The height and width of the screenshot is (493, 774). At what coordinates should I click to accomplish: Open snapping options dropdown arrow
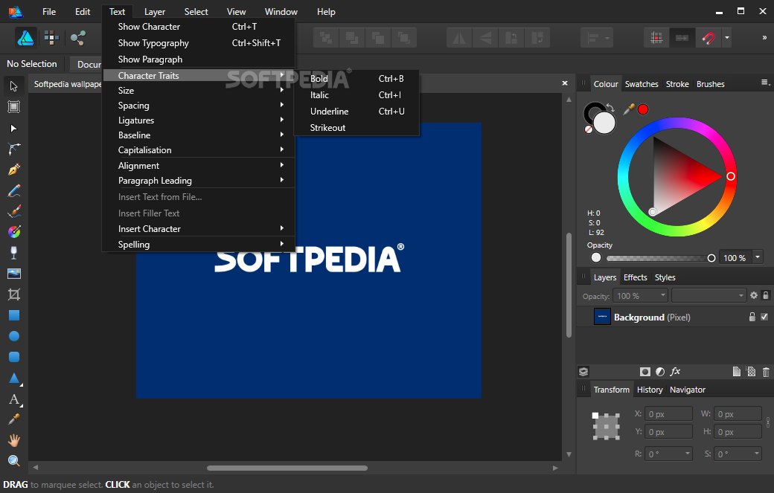(x=726, y=38)
